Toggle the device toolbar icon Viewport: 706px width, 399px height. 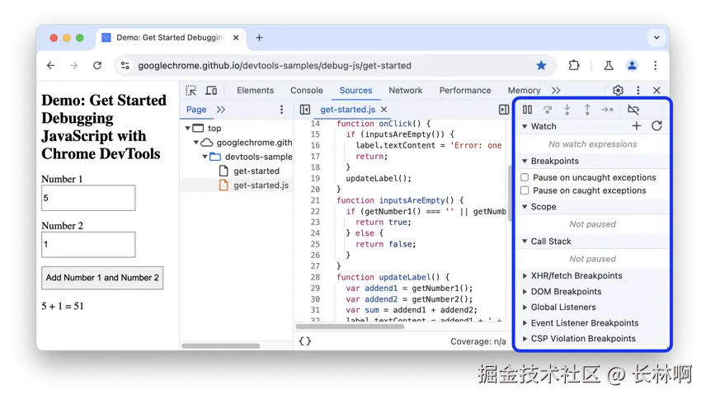tap(211, 91)
